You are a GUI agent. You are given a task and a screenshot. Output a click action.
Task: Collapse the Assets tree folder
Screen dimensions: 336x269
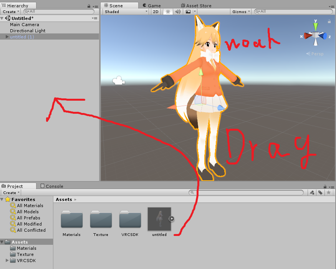2,242
